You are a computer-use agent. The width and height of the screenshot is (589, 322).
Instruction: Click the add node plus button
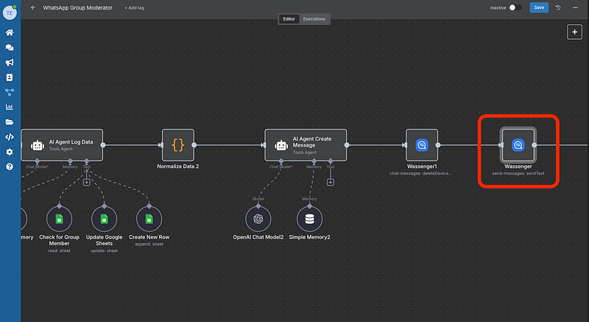pyautogui.click(x=574, y=32)
